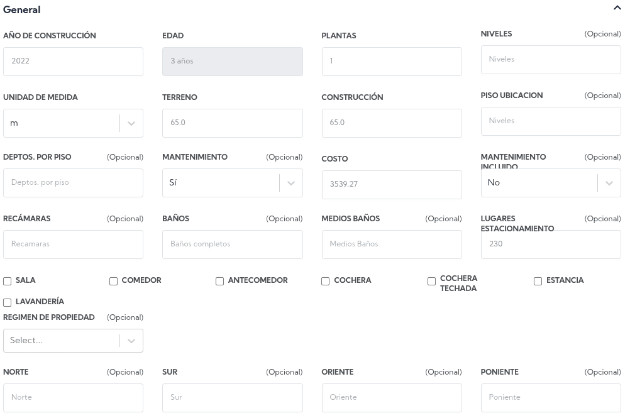Open the Unidad de Medida dropdown
Viewport: 630px width, 418px height.
(73, 123)
